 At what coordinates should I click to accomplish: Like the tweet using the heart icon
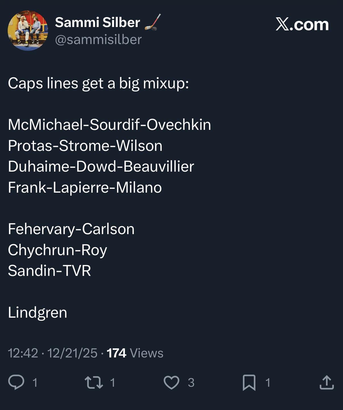click(171, 382)
